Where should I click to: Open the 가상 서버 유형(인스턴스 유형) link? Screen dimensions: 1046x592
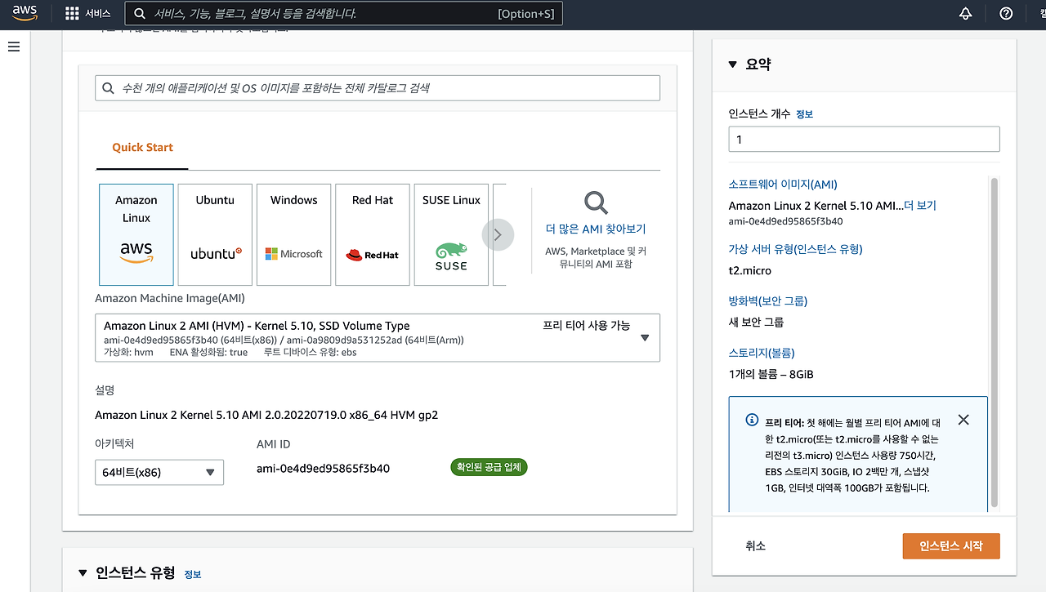(795, 249)
